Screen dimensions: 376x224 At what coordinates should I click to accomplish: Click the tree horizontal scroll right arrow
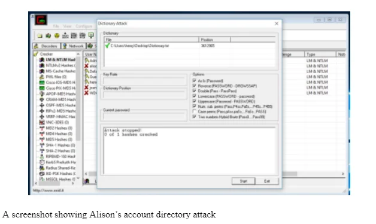point(73,183)
